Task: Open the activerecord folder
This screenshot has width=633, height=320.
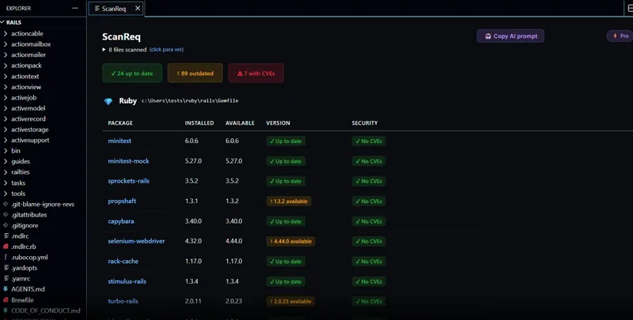Action: click(28, 119)
